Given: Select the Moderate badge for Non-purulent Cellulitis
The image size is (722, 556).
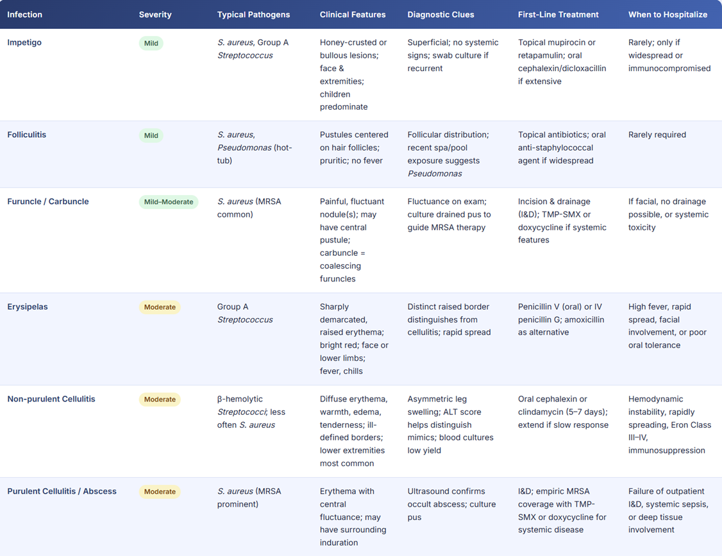Looking at the screenshot, I should (160, 400).
